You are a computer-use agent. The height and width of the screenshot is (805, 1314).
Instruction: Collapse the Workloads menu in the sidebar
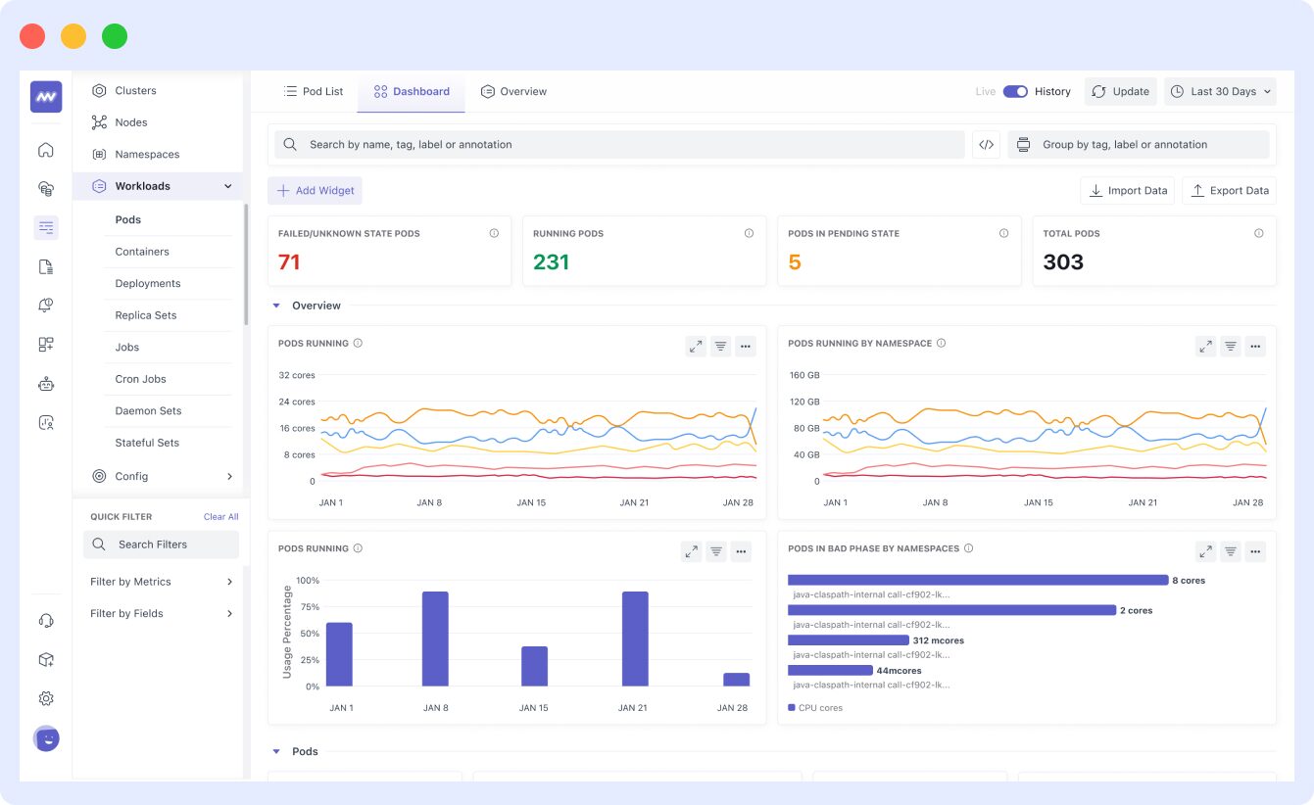pos(227,185)
